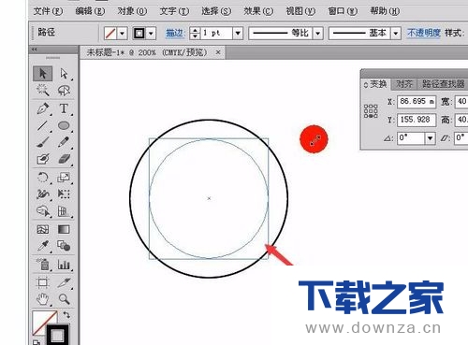The height and width of the screenshot is (345, 468).
Task: Click the Y position field 155.928
Action: coord(417,120)
